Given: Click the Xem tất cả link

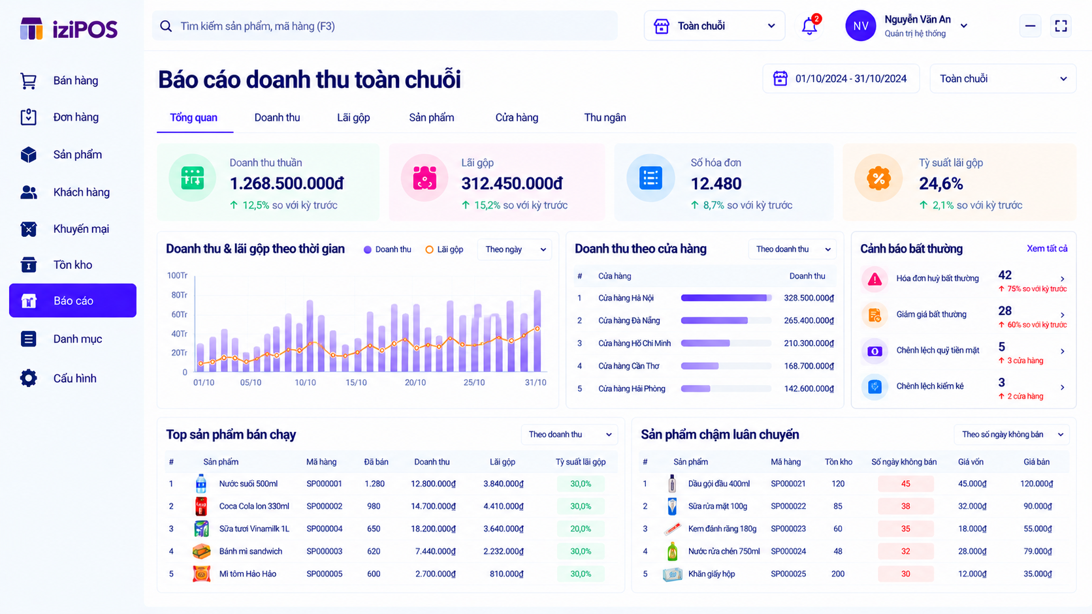Looking at the screenshot, I should (x=1047, y=249).
